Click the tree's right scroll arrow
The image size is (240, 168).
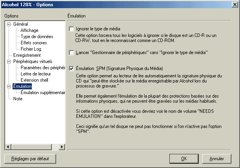[x=62, y=147]
